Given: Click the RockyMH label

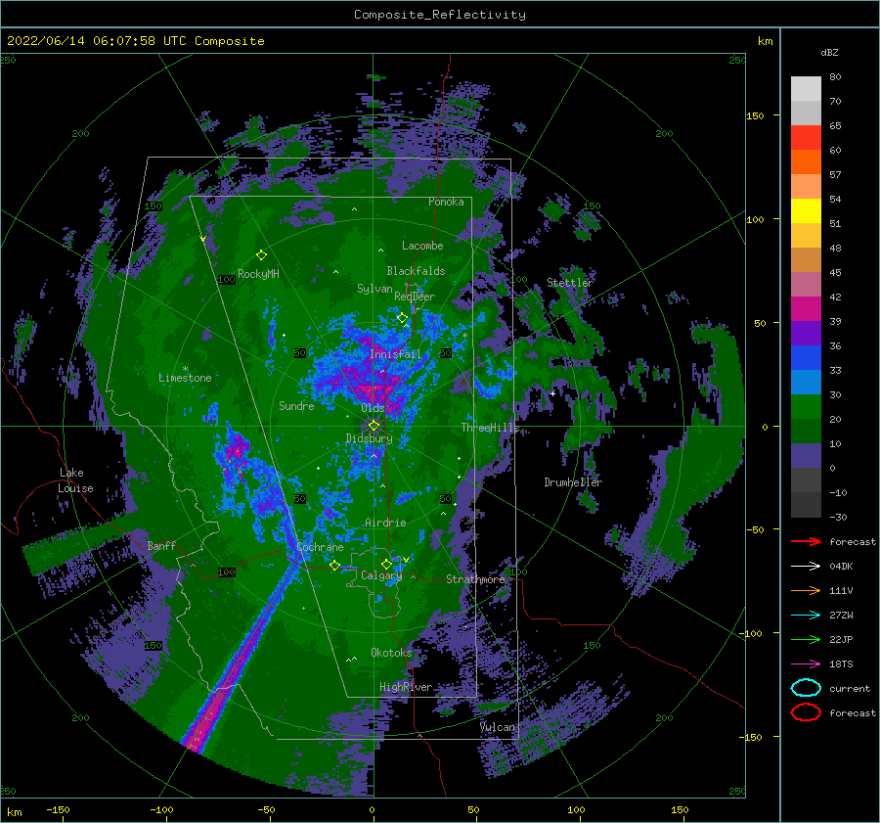Looking at the screenshot, I should 258,274.
